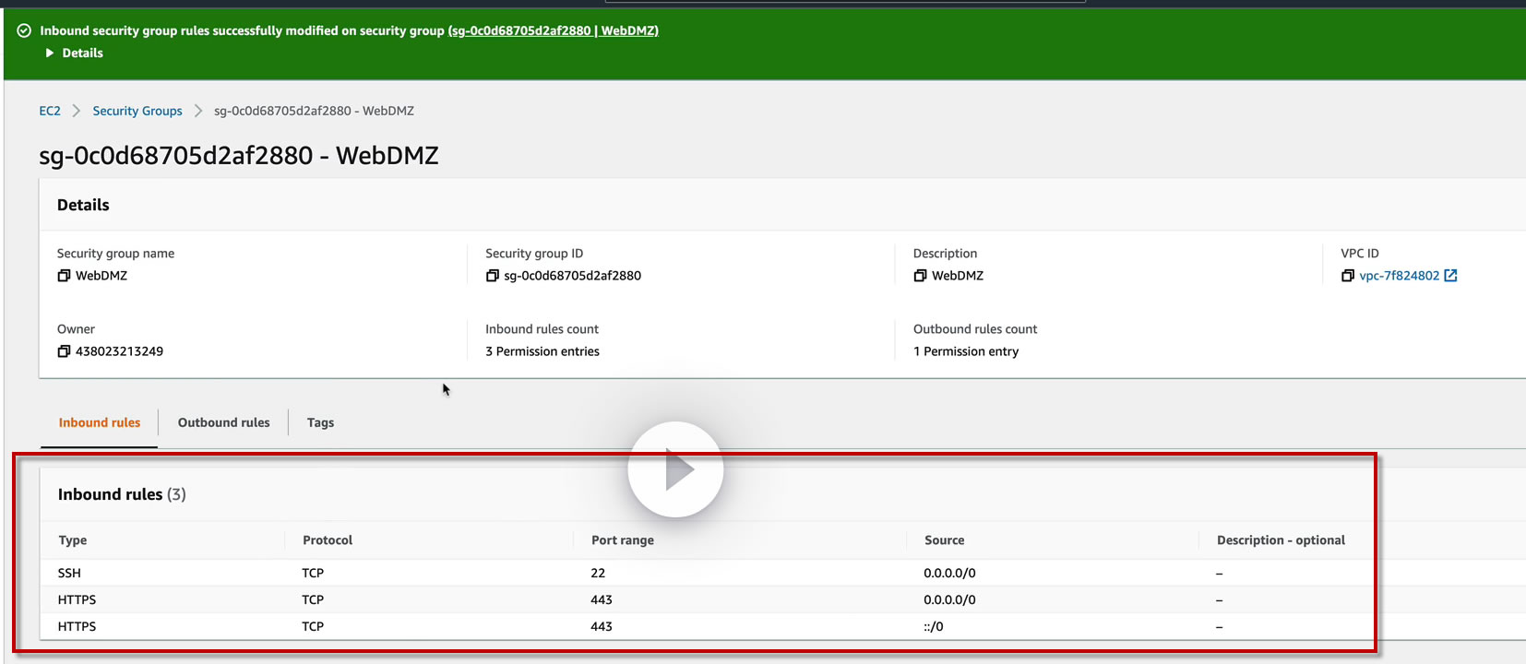Image resolution: width=1526 pixels, height=664 pixels.
Task: Open the Tags tab
Action: [x=320, y=422]
